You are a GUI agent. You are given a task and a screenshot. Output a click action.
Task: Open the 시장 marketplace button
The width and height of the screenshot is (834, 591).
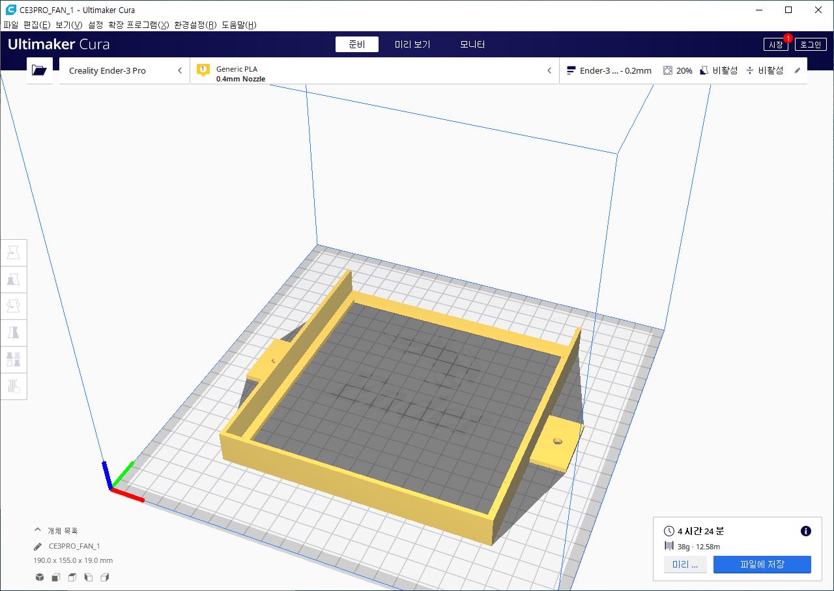click(775, 44)
